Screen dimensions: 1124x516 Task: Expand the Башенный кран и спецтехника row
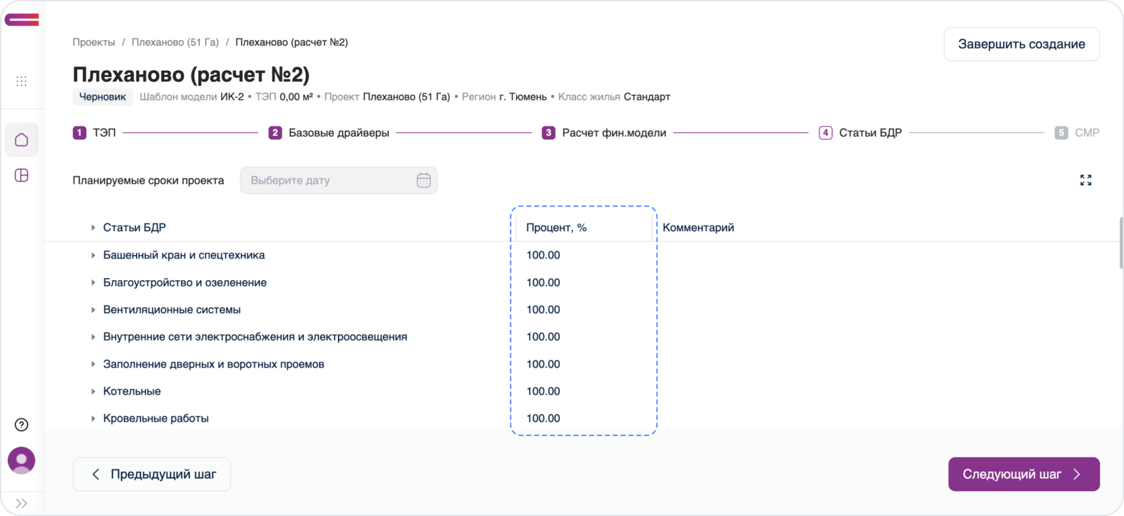tap(93, 255)
